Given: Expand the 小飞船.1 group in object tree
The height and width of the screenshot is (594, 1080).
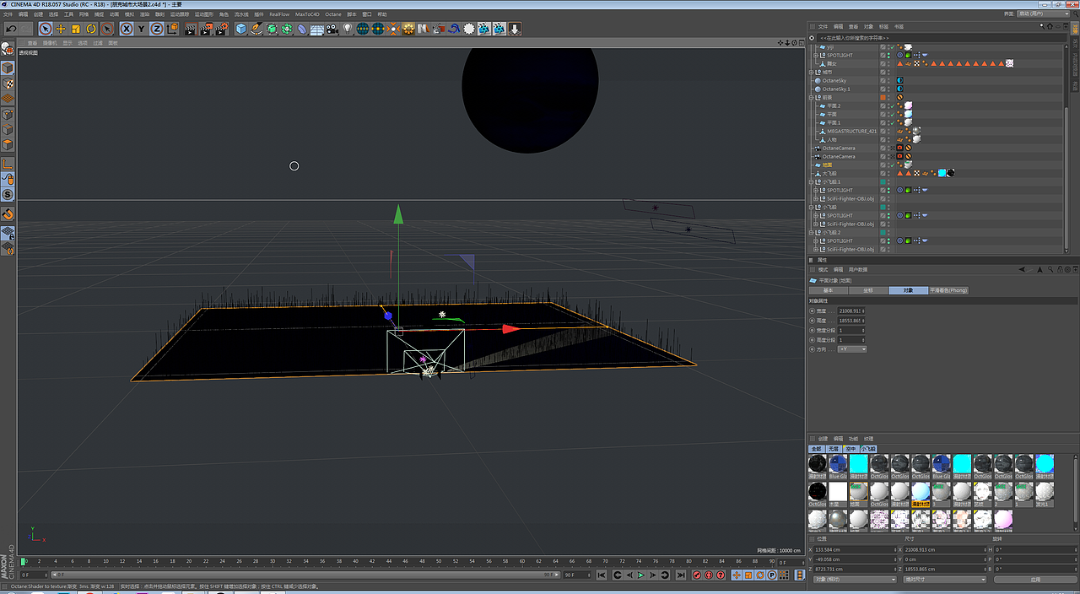Looking at the screenshot, I should (812, 182).
